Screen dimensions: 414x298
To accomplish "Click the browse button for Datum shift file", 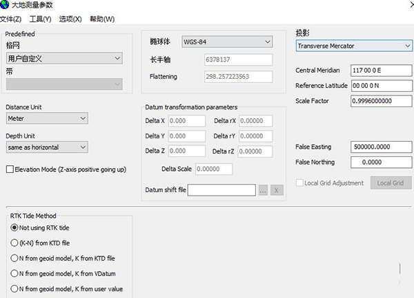I will [x=263, y=190].
